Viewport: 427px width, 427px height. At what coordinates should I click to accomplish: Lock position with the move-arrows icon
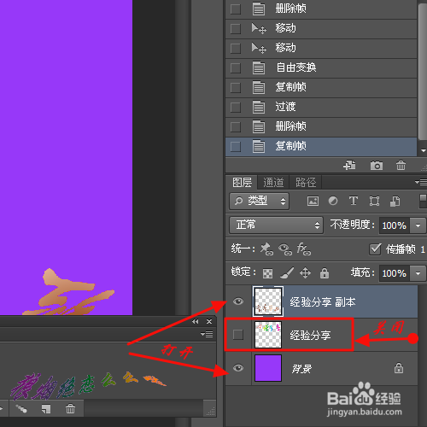coord(305,272)
